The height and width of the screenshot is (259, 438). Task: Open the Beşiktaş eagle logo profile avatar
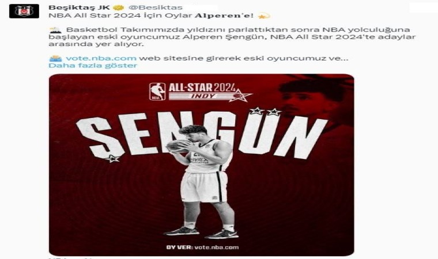click(24, 11)
